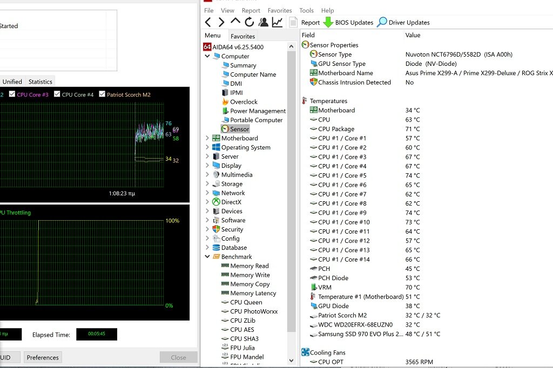Open the Help menu
Image resolution: width=553 pixels, height=368 pixels.
pos(327,11)
